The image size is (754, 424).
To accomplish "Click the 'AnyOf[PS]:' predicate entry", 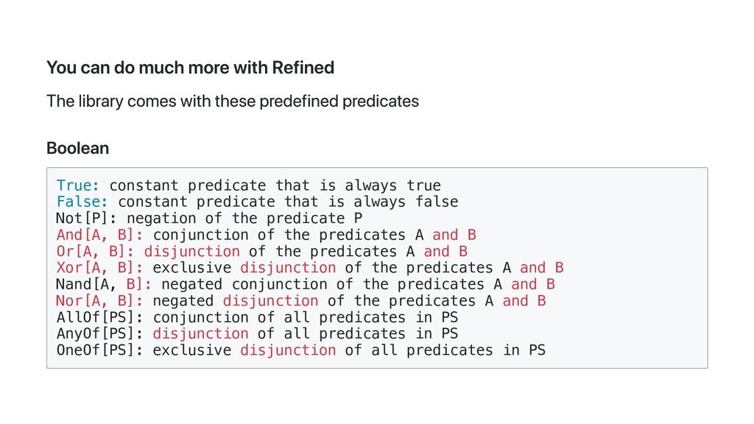I will [99, 333].
